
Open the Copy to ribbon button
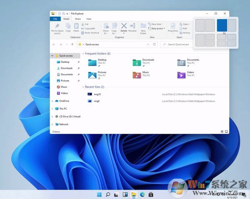pyautogui.click(x=114, y=29)
